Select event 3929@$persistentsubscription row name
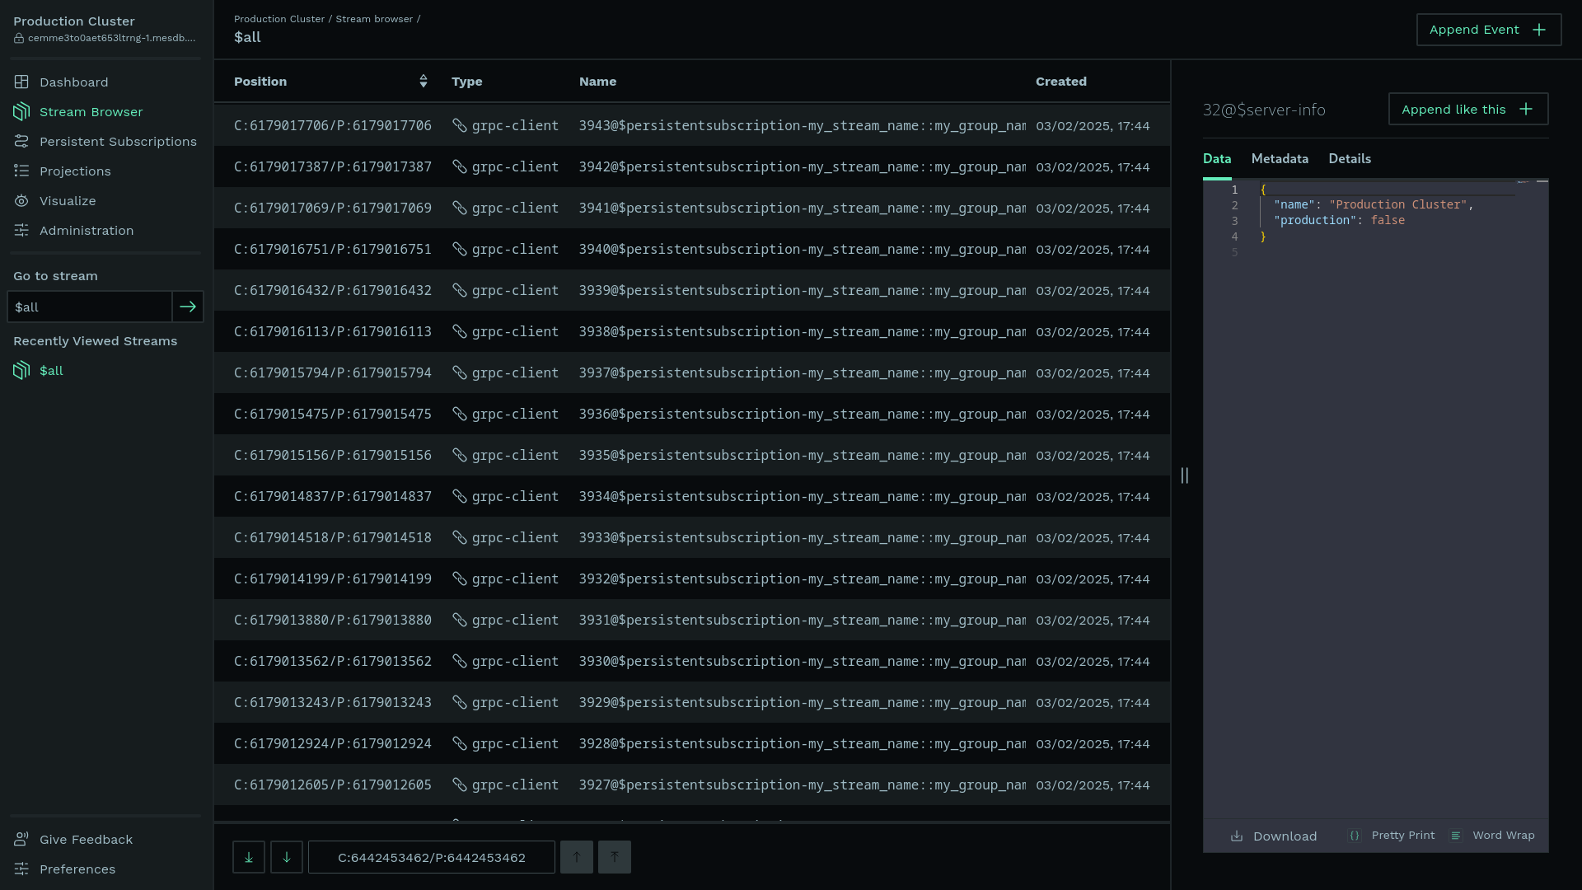The image size is (1582, 890). [x=802, y=702]
